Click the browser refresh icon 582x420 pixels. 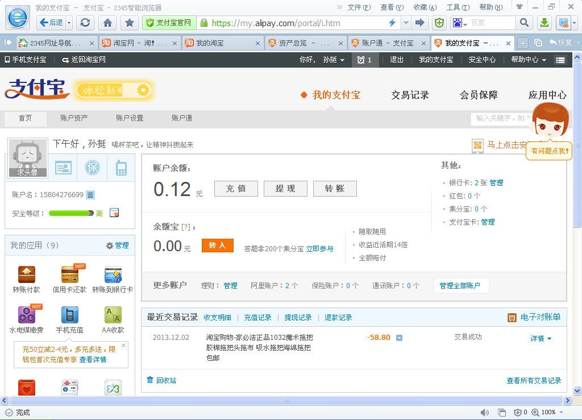(x=85, y=23)
